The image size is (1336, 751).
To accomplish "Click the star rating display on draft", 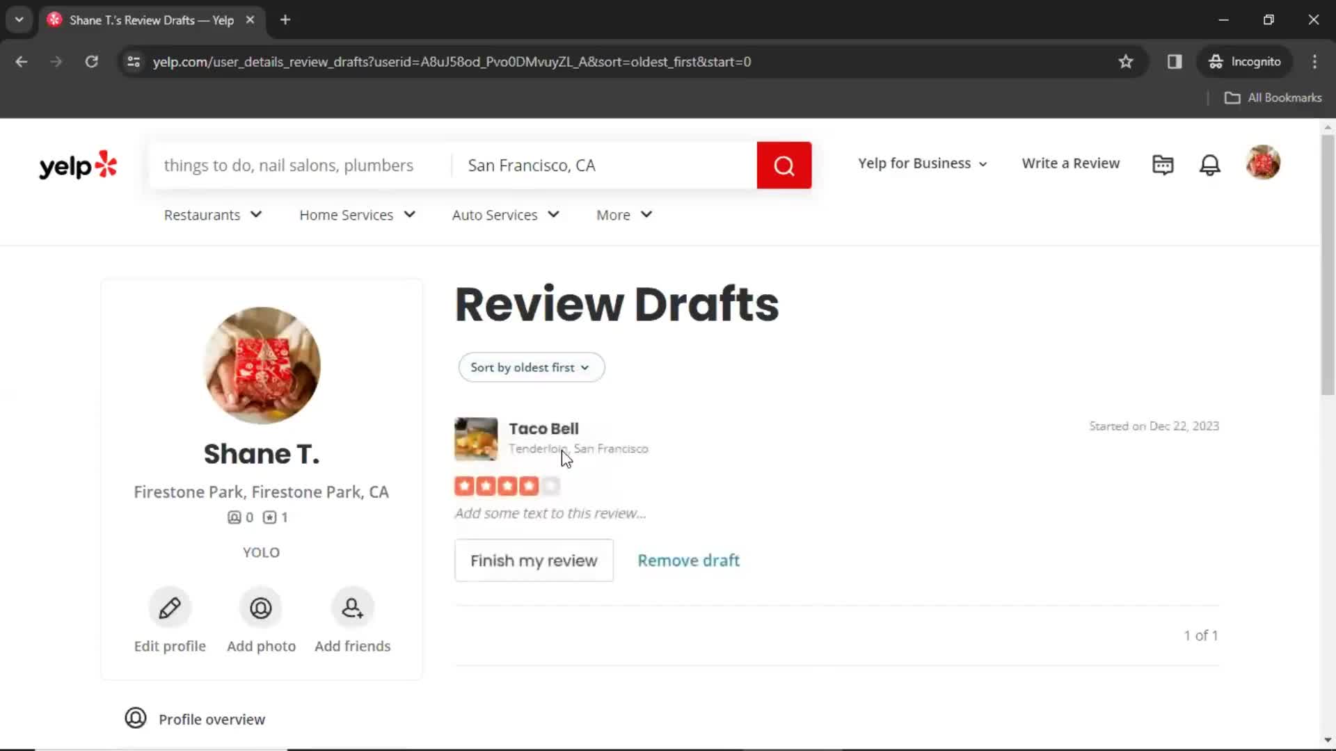I will pos(507,485).
